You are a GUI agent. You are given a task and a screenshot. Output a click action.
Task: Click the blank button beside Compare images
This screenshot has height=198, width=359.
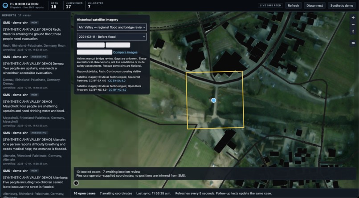94,52
